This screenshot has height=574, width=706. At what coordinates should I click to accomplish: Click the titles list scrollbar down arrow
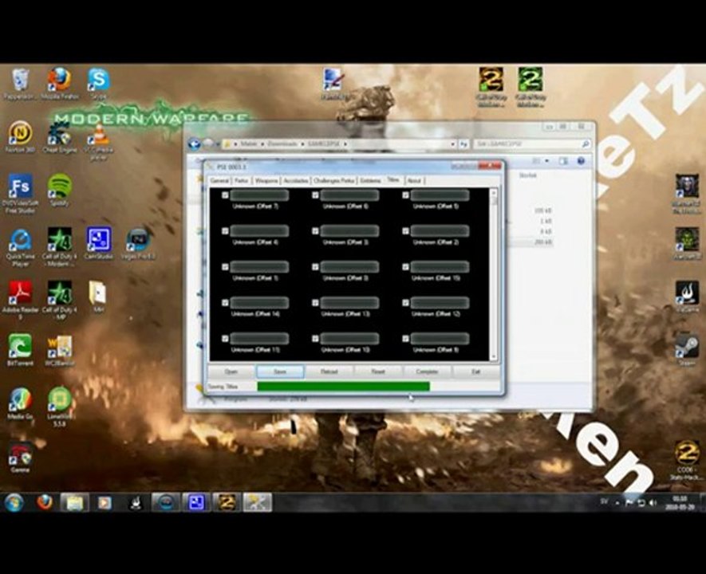click(x=494, y=356)
